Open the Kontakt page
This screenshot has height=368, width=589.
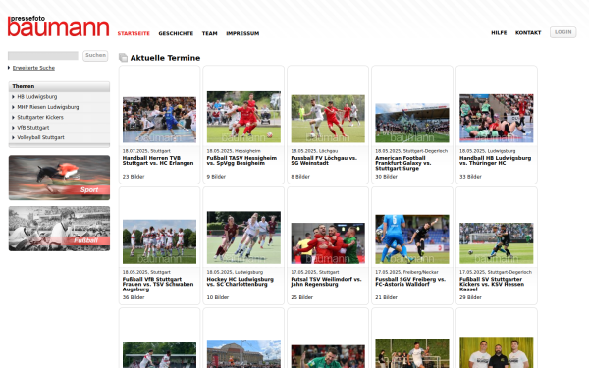tap(528, 33)
